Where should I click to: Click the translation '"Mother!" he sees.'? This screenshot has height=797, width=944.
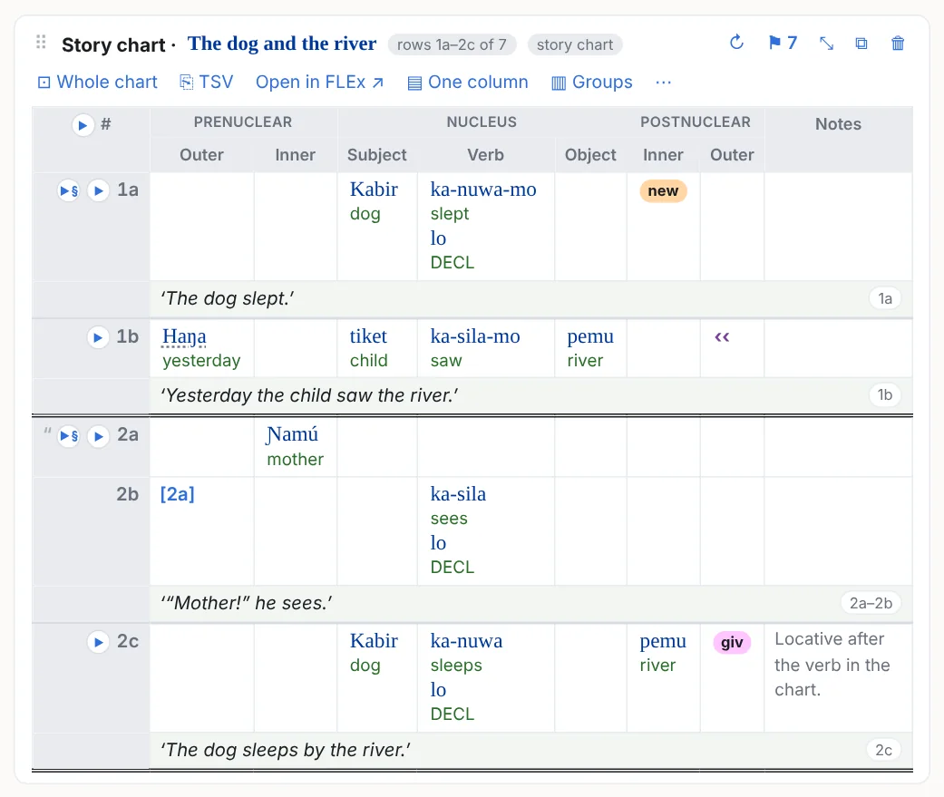pos(246,603)
